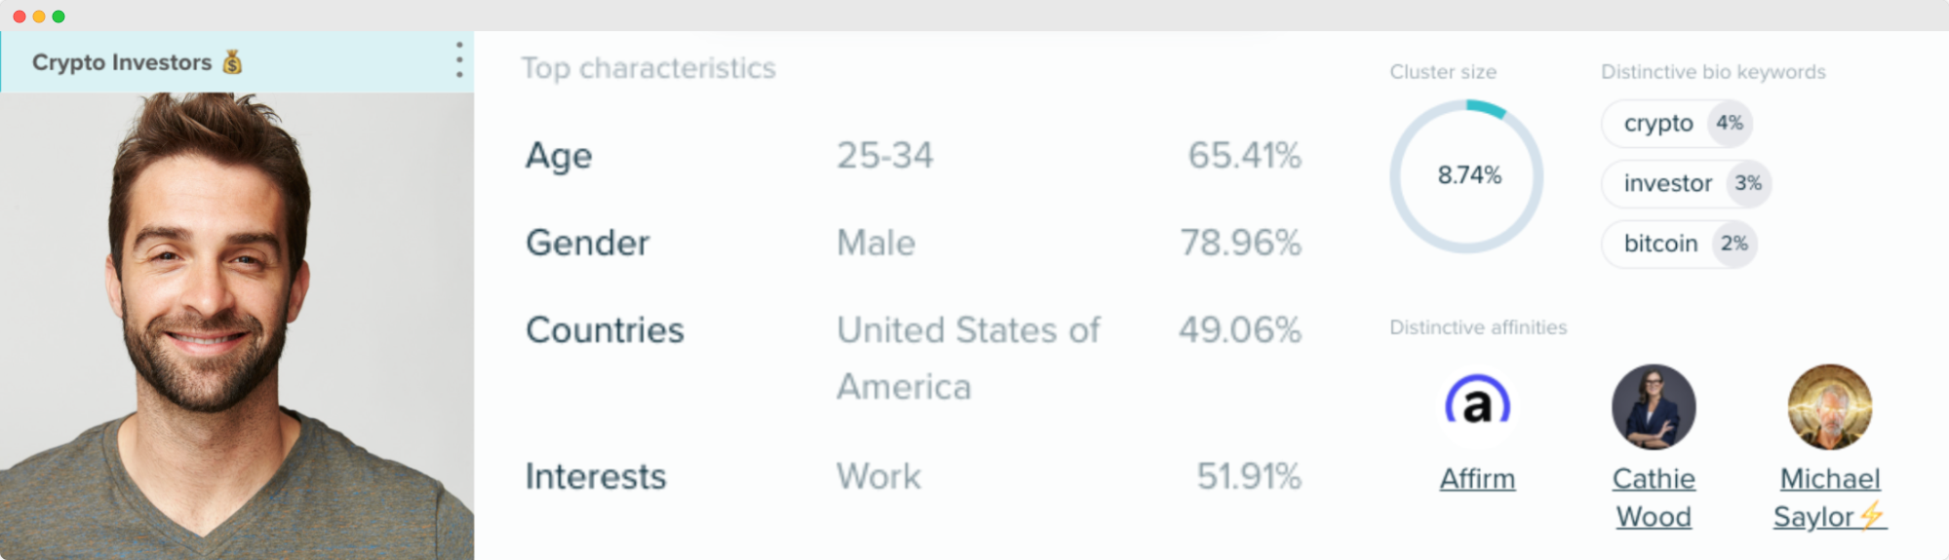Viewport: 1949px width, 560px height.
Task: Click the green fullscreen window dot
Action: [x=58, y=17]
